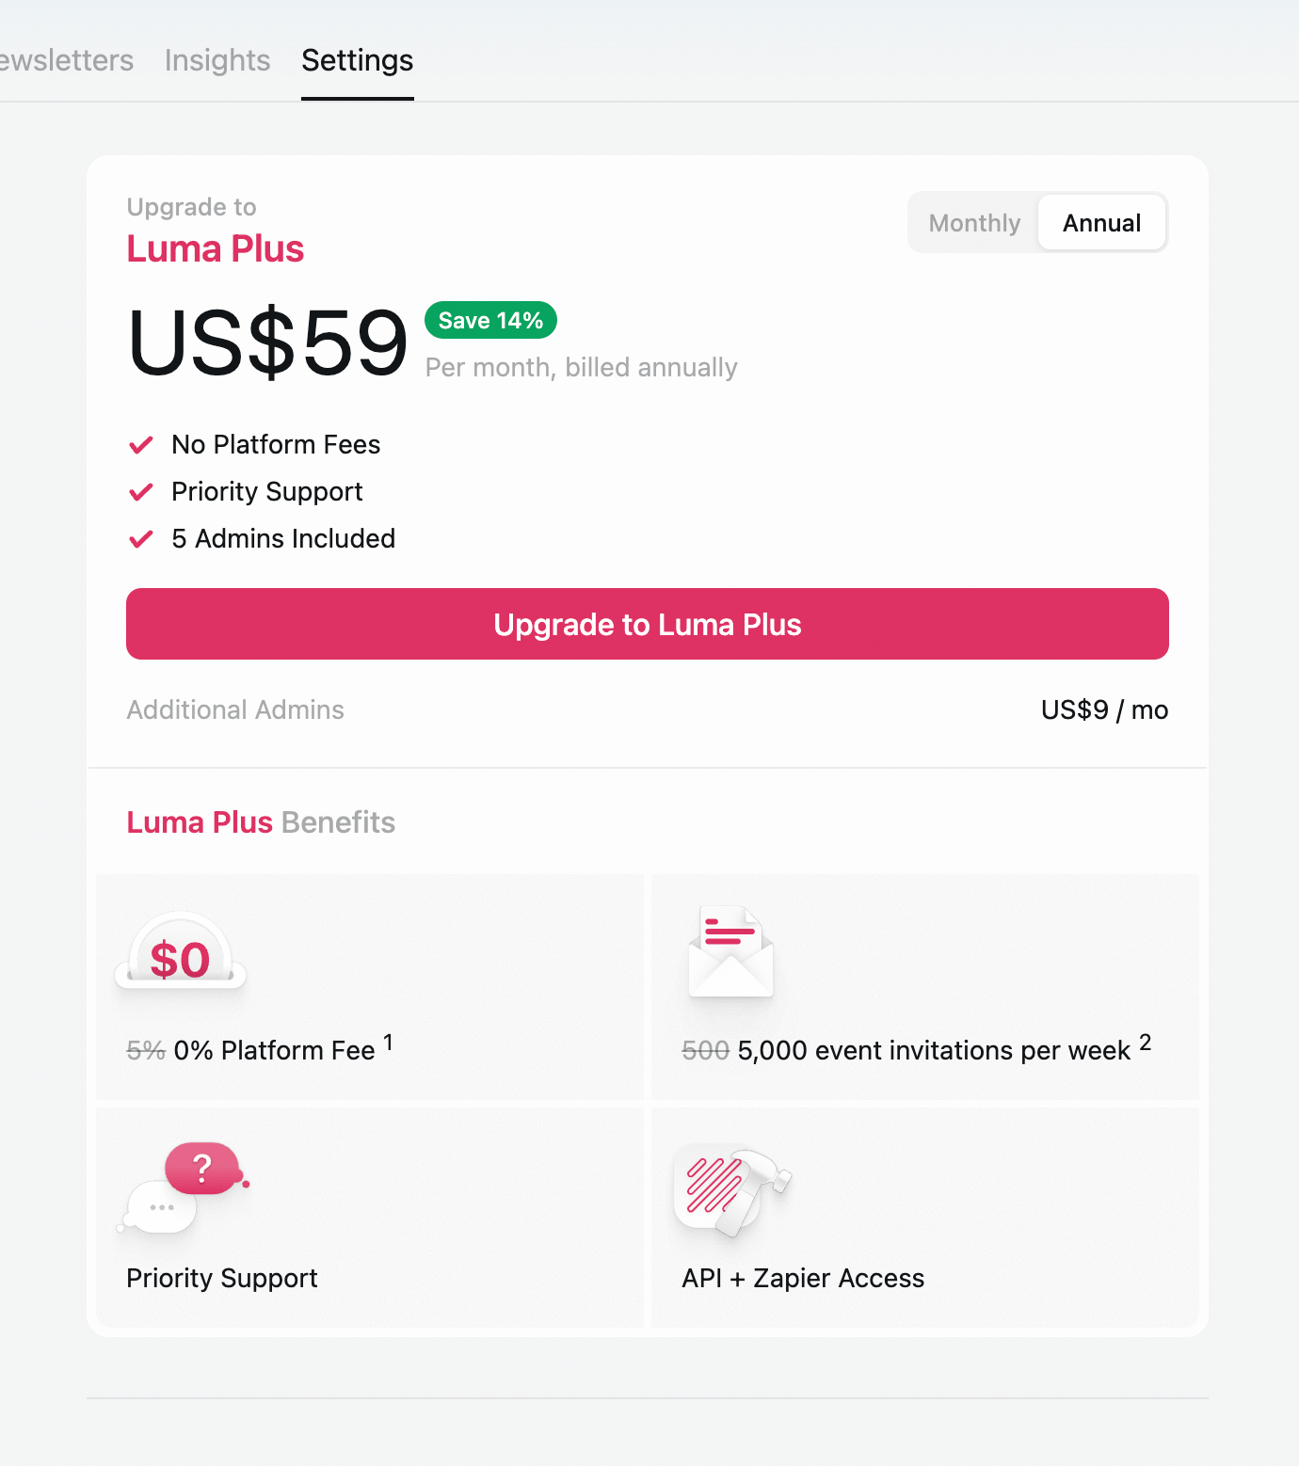1299x1466 pixels.
Task: Click the US$9 / mo price
Action: tap(1104, 709)
